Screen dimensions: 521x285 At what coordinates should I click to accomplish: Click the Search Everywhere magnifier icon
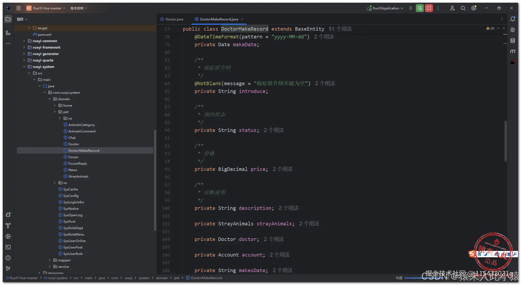[463, 8]
